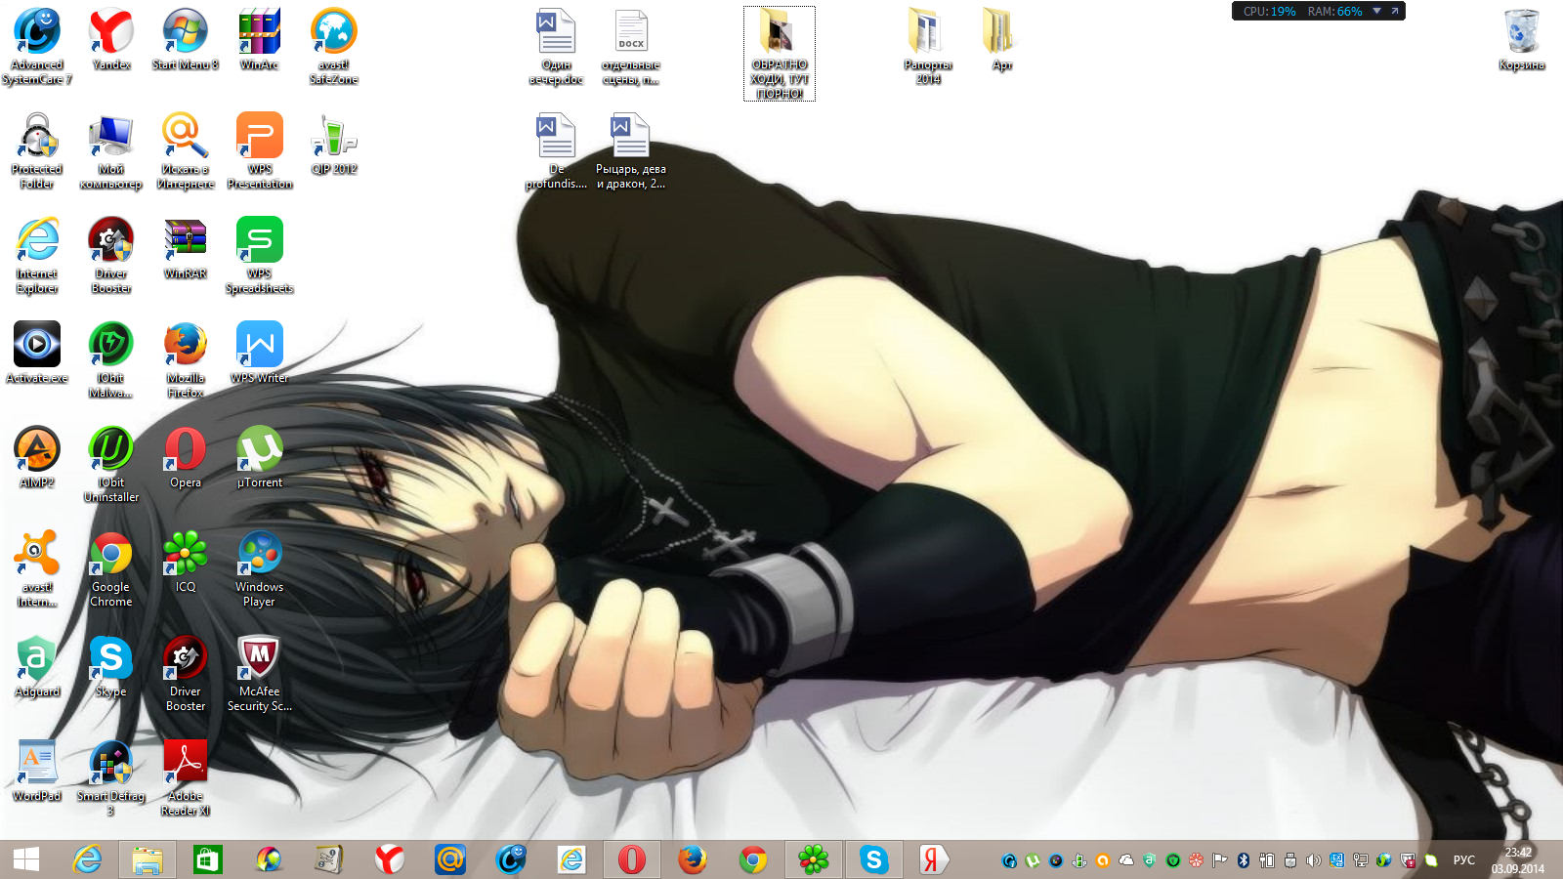
Task: Open Мой компьютер desktop icon
Action: point(111,150)
